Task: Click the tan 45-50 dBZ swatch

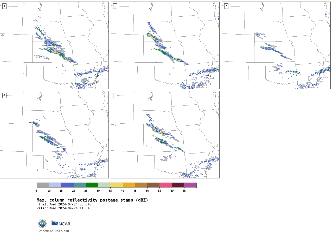Action: coord(141,185)
